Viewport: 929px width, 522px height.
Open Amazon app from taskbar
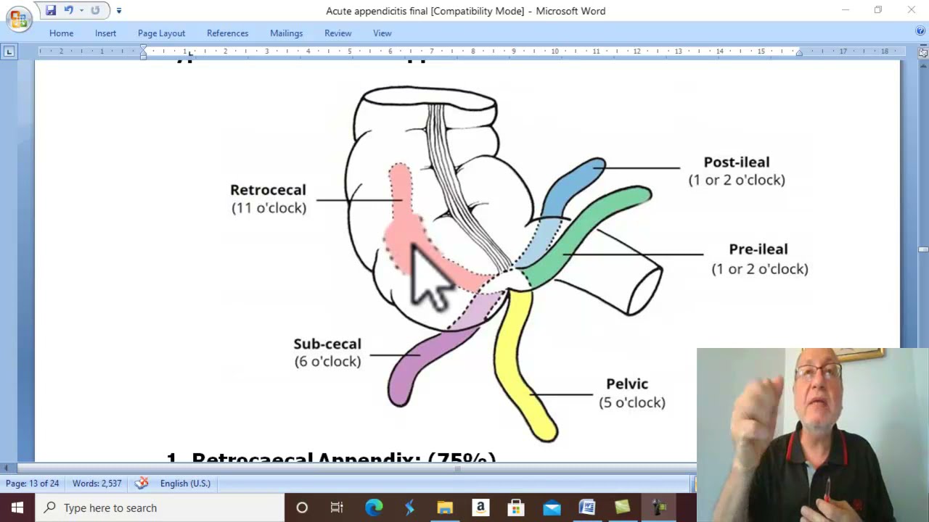(480, 507)
